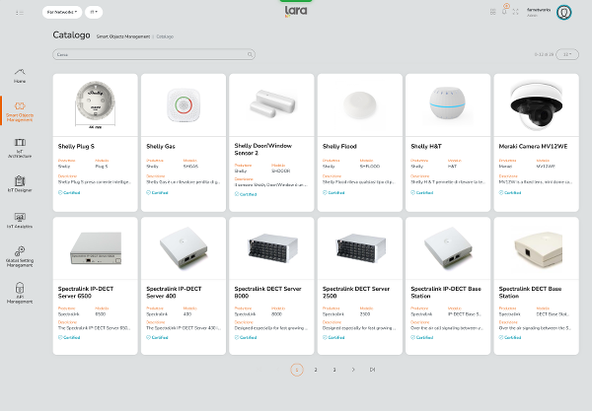Click Spectralink DECT Server 8000 title

pyautogui.click(x=267, y=292)
